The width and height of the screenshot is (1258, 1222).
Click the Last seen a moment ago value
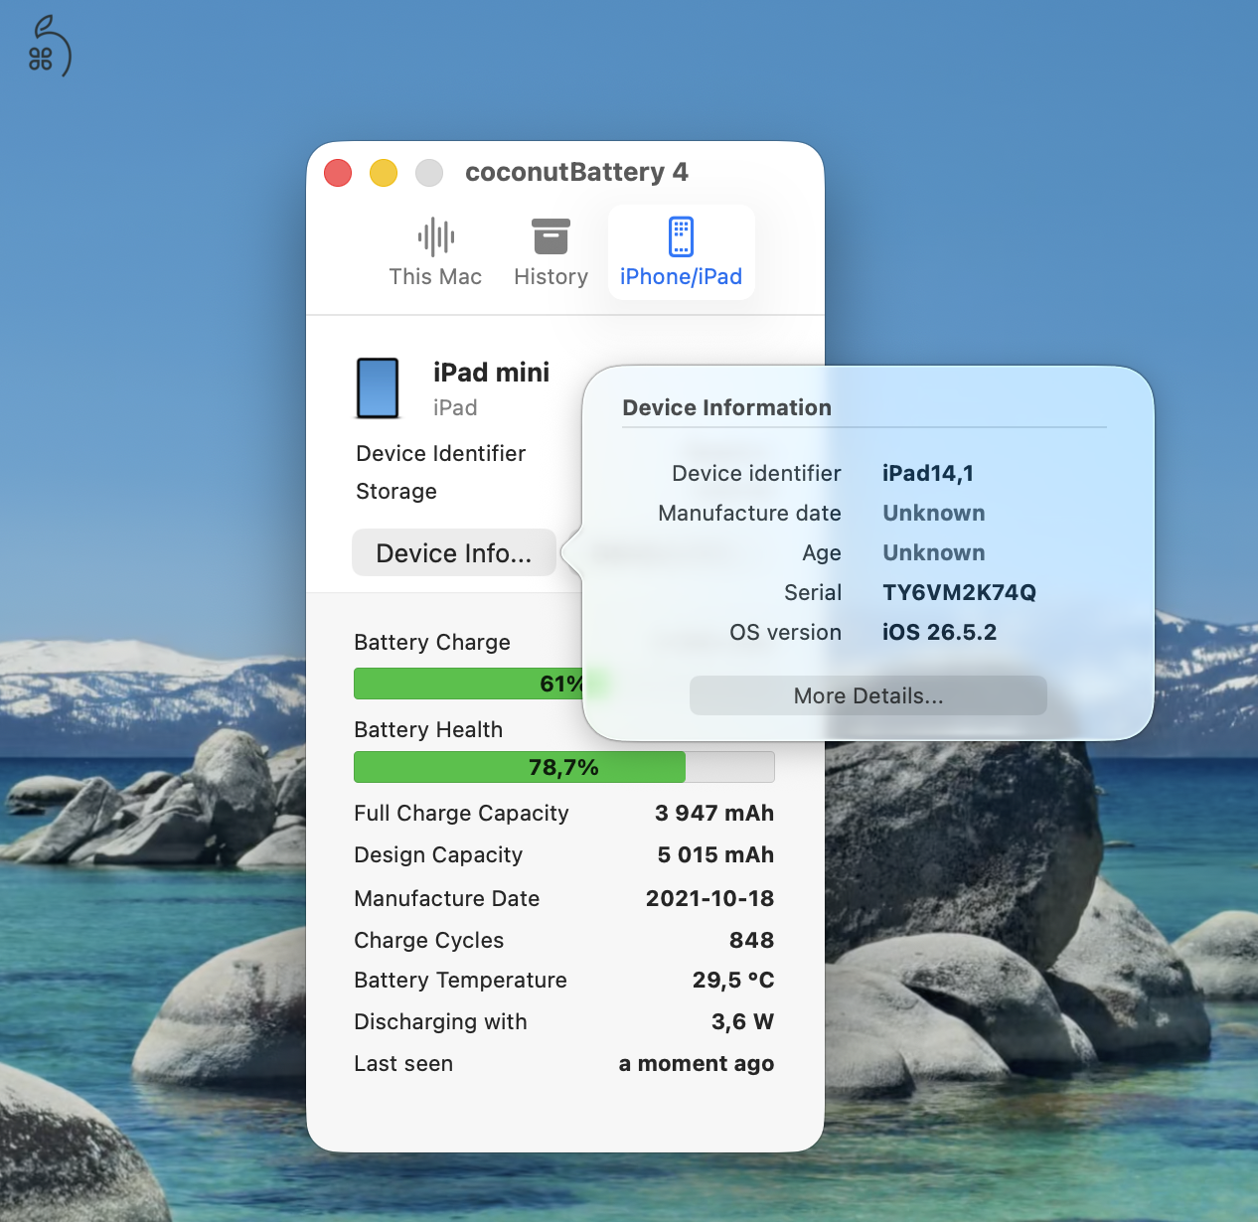click(x=697, y=1063)
